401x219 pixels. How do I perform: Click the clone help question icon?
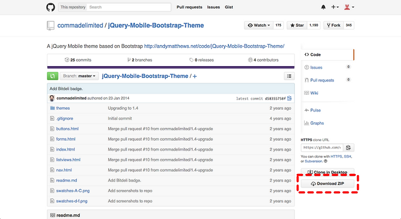pyautogui.click(x=325, y=161)
